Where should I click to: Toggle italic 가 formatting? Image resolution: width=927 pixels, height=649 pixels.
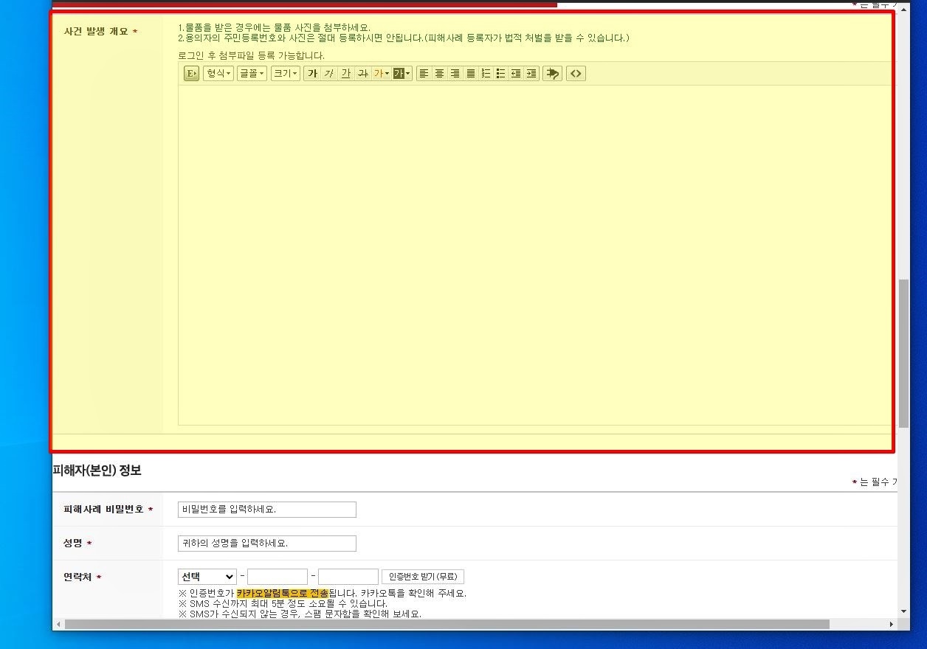pos(328,73)
